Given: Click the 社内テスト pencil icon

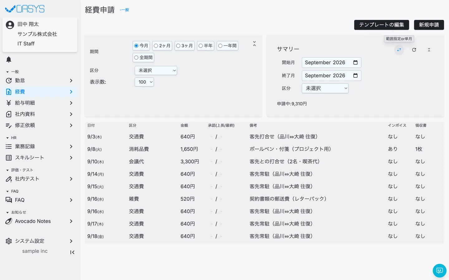Looking at the screenshot, I should [x=9, y=179].
